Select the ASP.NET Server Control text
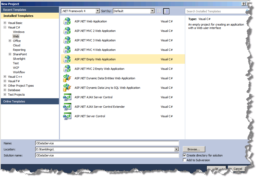This screenshot has width=256, height=177. click(x=90, y=116)
